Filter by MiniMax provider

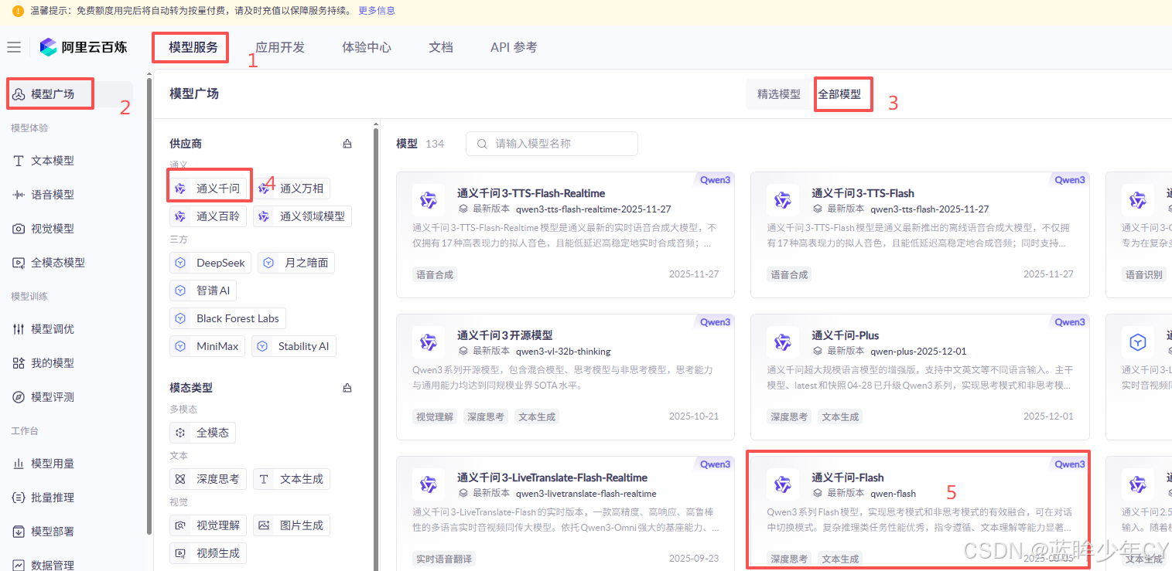(207, 346)
